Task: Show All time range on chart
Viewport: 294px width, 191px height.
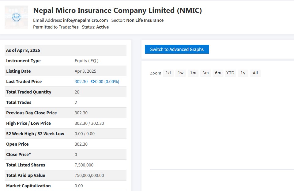Action: point(255,73)
